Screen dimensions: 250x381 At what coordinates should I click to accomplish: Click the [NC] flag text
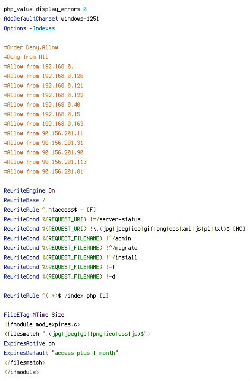pyautogui.click(x=239, y=229)
